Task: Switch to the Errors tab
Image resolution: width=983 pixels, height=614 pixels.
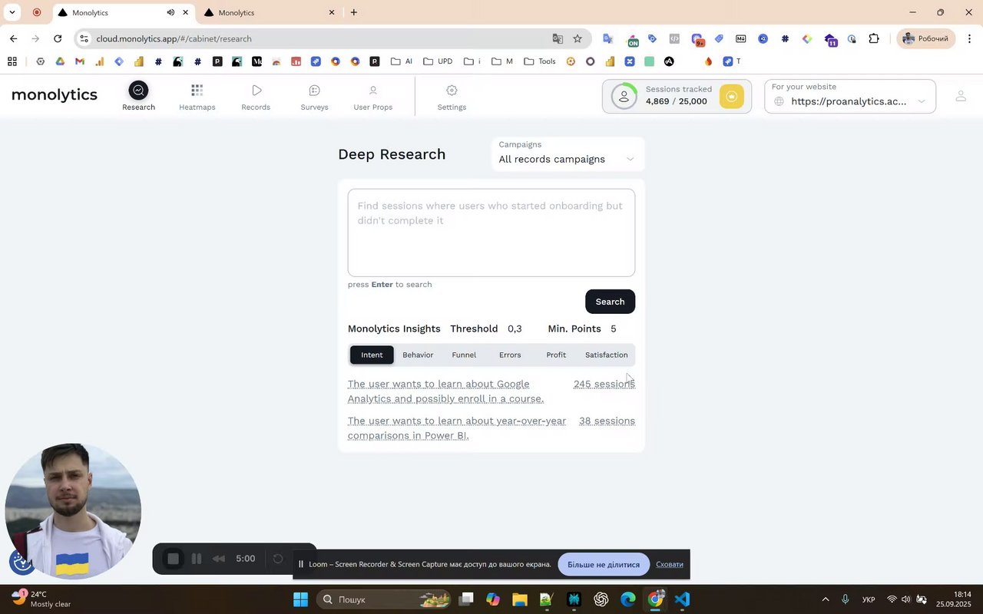Action: click(510, 355)
